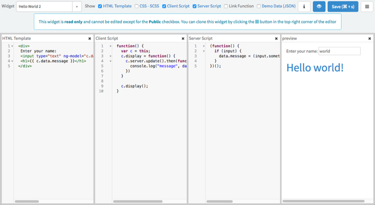Enable the Demo Data (JSON) checkbox

tap(259, 6)
